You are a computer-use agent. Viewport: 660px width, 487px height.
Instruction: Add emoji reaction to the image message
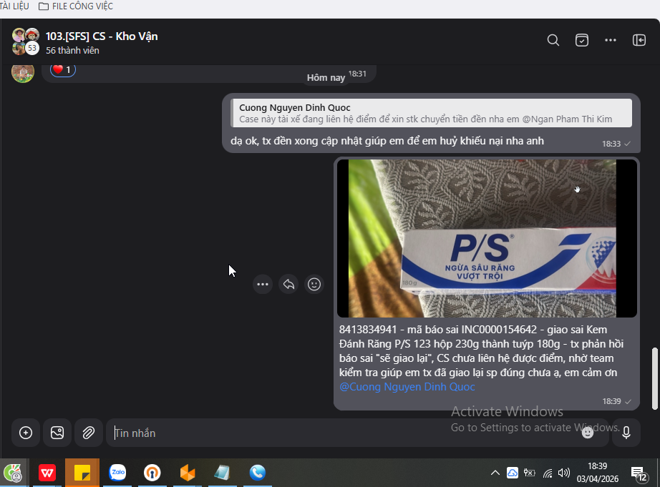point(314,285)
